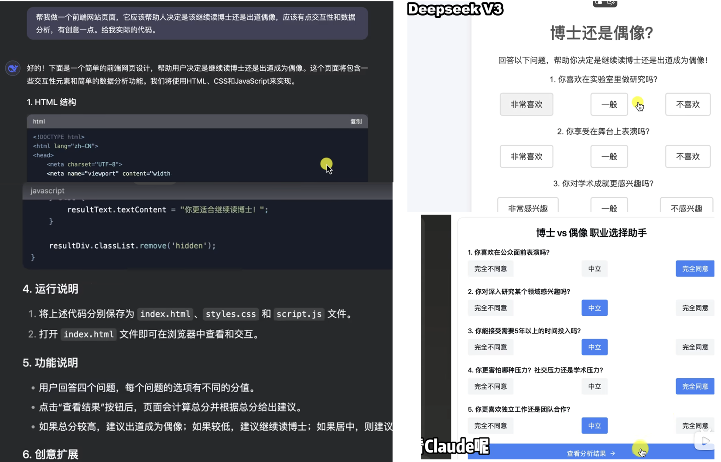Click the 博士还是偶像? page title
721x462 pixels.
coord(602,33)
